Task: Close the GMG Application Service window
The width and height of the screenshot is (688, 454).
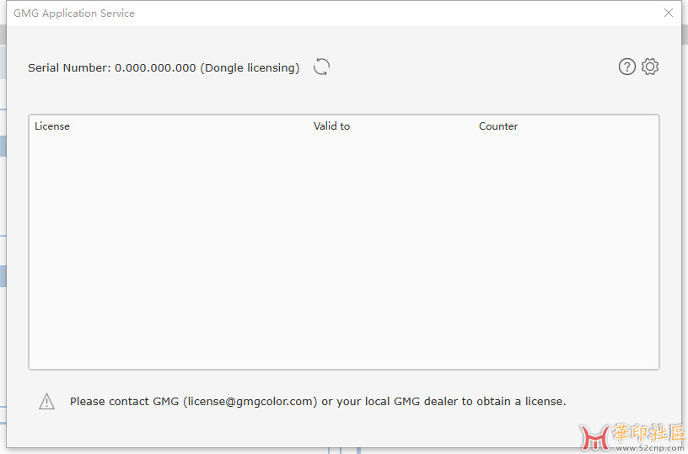Action: click(x=669, y=13)
